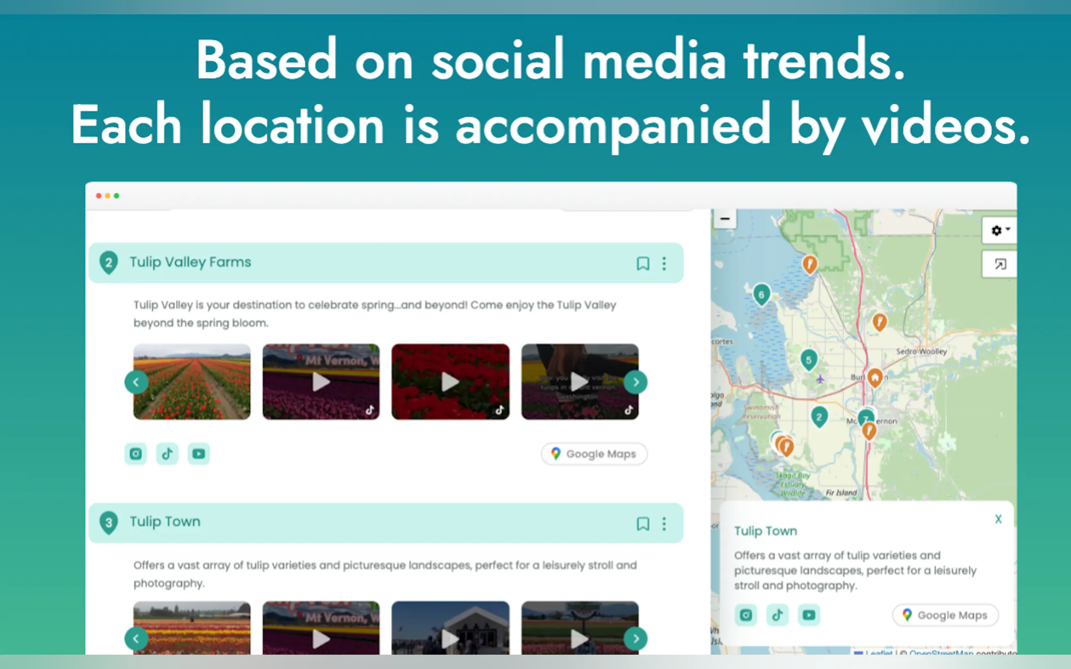Bookmark the Tulip Town location
The height and width of the screenshot is (669, 1071).
[x=643, y=524]
